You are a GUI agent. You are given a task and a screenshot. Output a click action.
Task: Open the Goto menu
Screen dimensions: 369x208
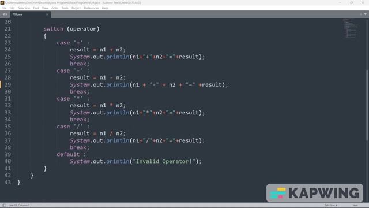click(55, 8)
